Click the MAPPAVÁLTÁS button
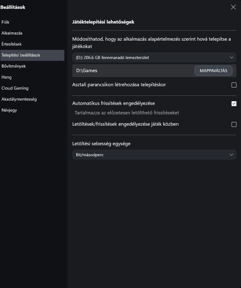Screen dimensions: 241x288 click(213, 71)
